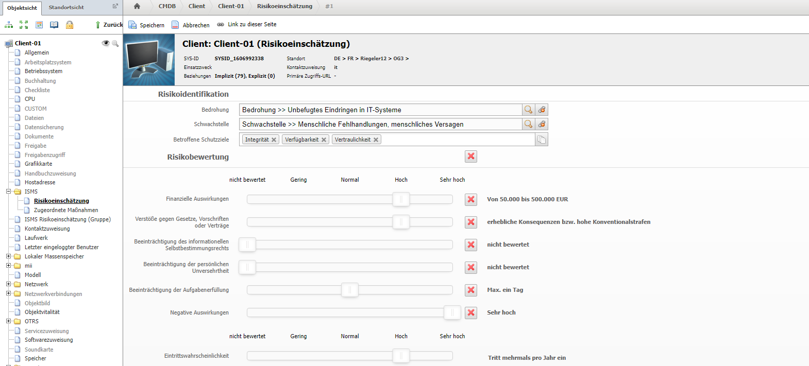Click the pages icon beside Betroffene Schutzziele
Viewport: 809px width, 366px height.
pos(542,140)
